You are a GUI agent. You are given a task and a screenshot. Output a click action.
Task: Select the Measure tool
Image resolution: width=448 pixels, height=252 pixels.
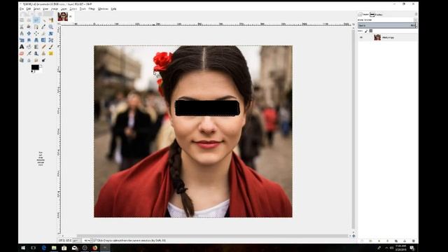tap(22, 34)
